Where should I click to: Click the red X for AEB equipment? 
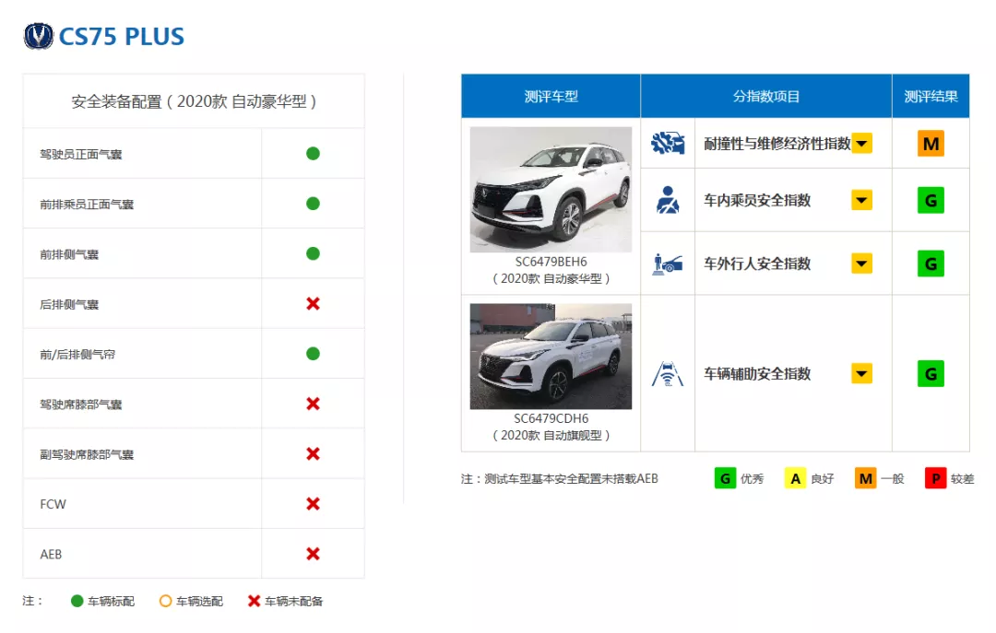[x=313, y=554]
